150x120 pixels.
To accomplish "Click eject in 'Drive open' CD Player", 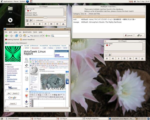I will 142,58.
